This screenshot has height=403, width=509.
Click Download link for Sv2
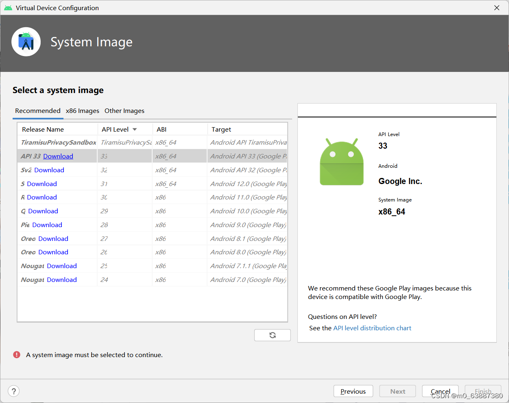(x=49, y=170)
